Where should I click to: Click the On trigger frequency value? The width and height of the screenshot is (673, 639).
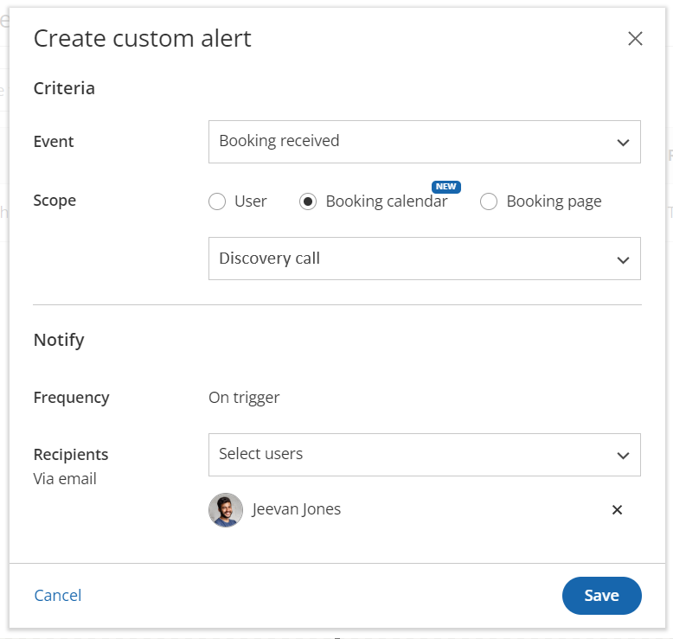244,398
